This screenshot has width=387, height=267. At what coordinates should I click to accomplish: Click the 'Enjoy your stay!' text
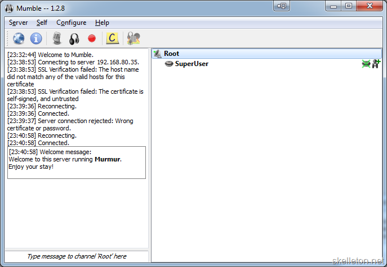coord(31,167)
